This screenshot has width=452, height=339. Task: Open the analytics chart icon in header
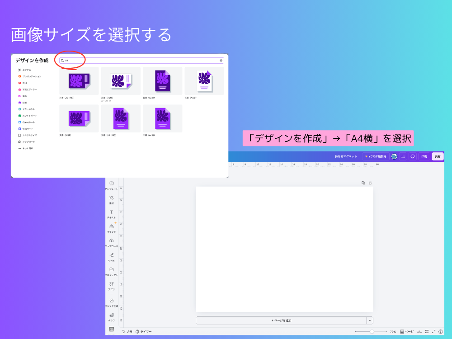[x=403, y=156]
